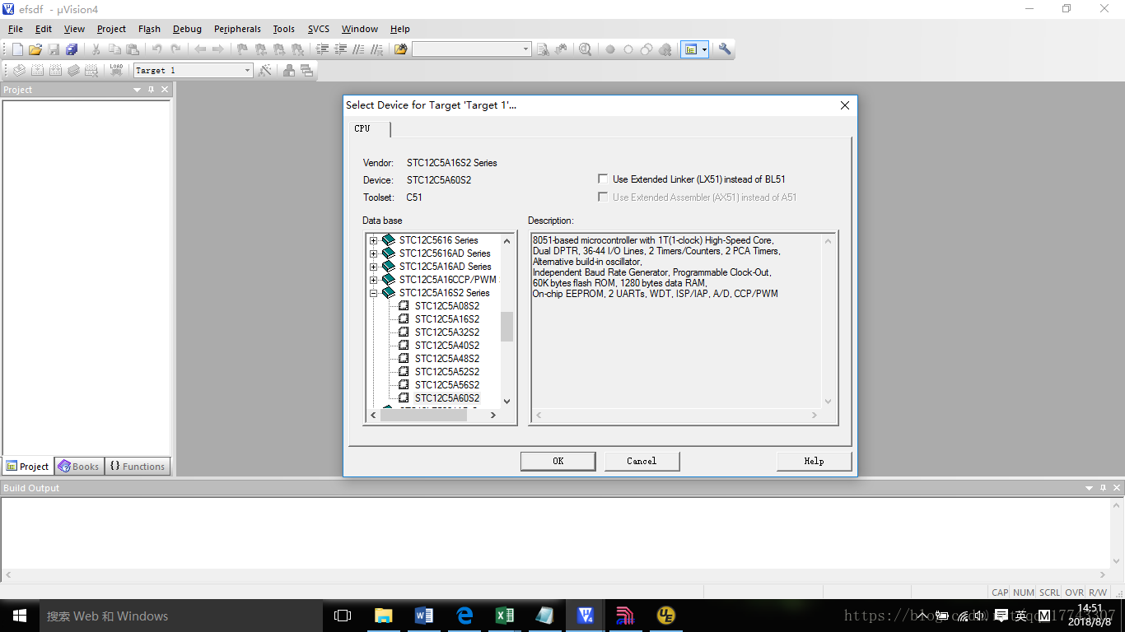The image size is (1125, 632).
Task: Click the LOAD download to flash icon
Action: [x=116, y=71]
